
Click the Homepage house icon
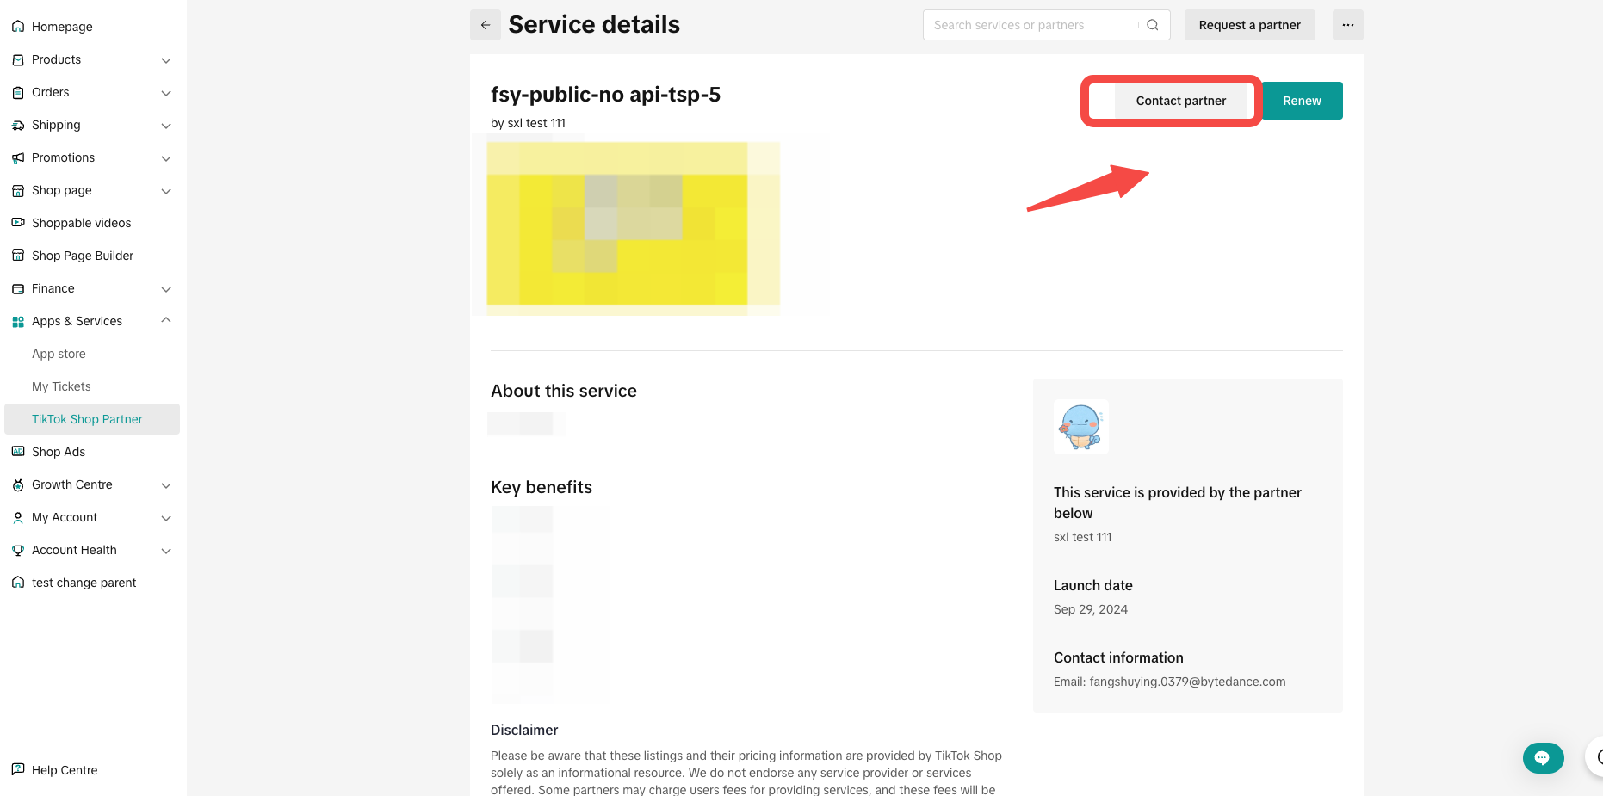(18, 27)
